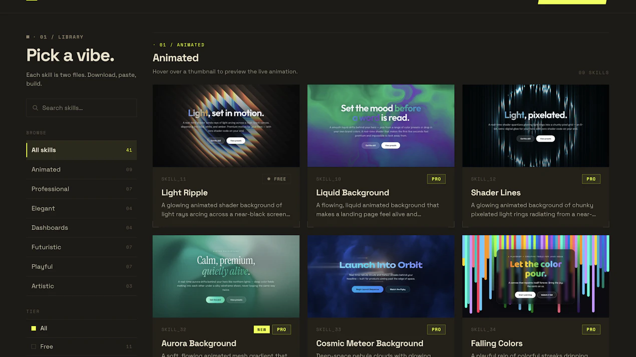Click the PRO badge on Aurora Background
The width and height of the screenshot is (636, 357).
coord(281,329)
